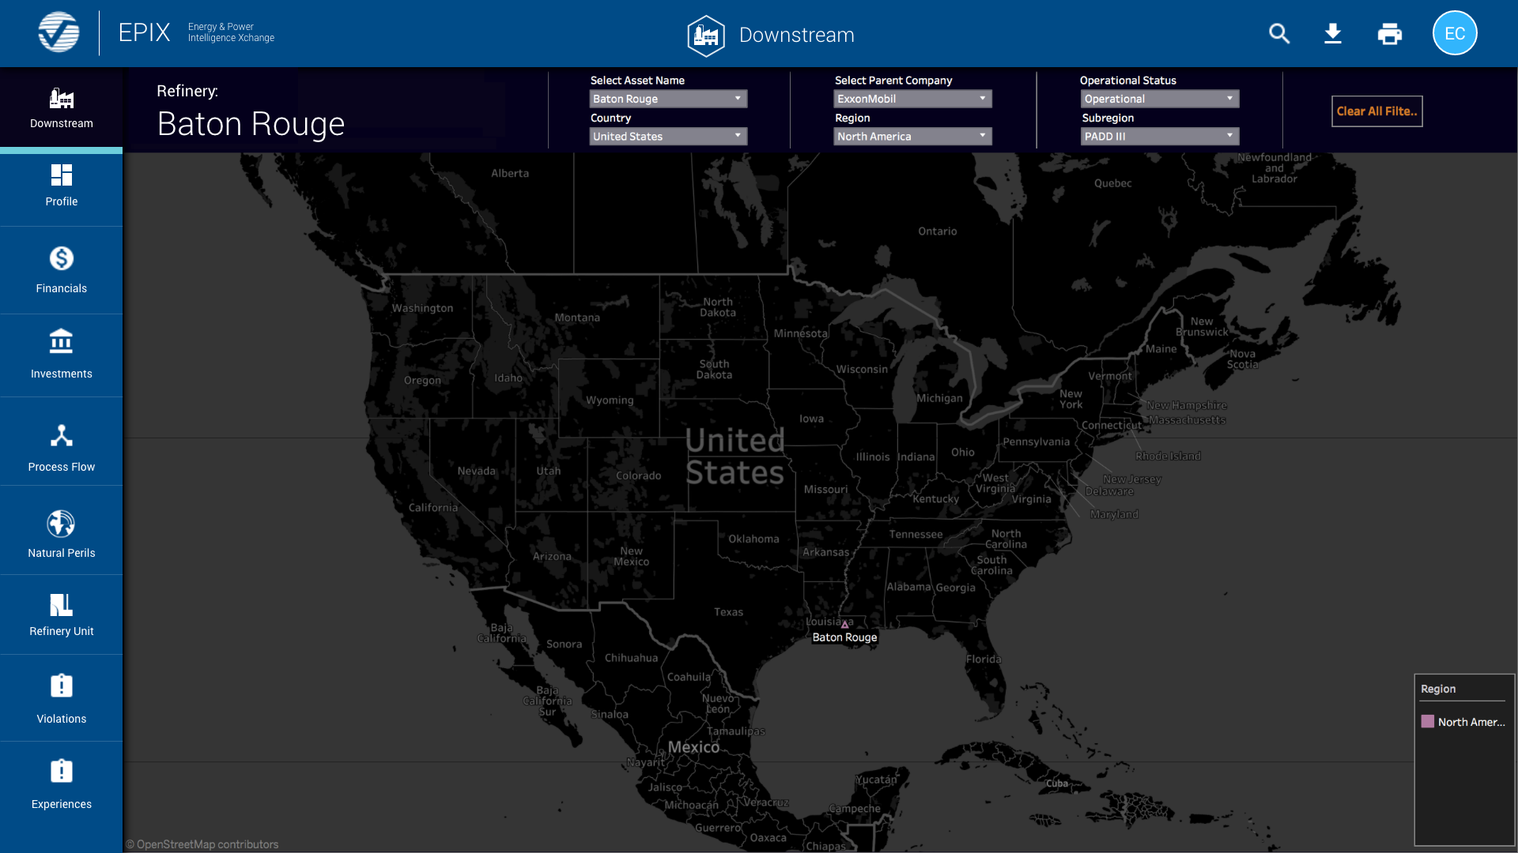
Task: Select the Profile menu label
Action: point(62,201)
